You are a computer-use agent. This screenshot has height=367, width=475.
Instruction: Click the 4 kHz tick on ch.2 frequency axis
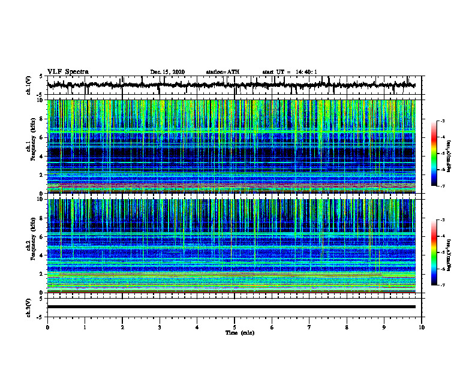(42, 255)
